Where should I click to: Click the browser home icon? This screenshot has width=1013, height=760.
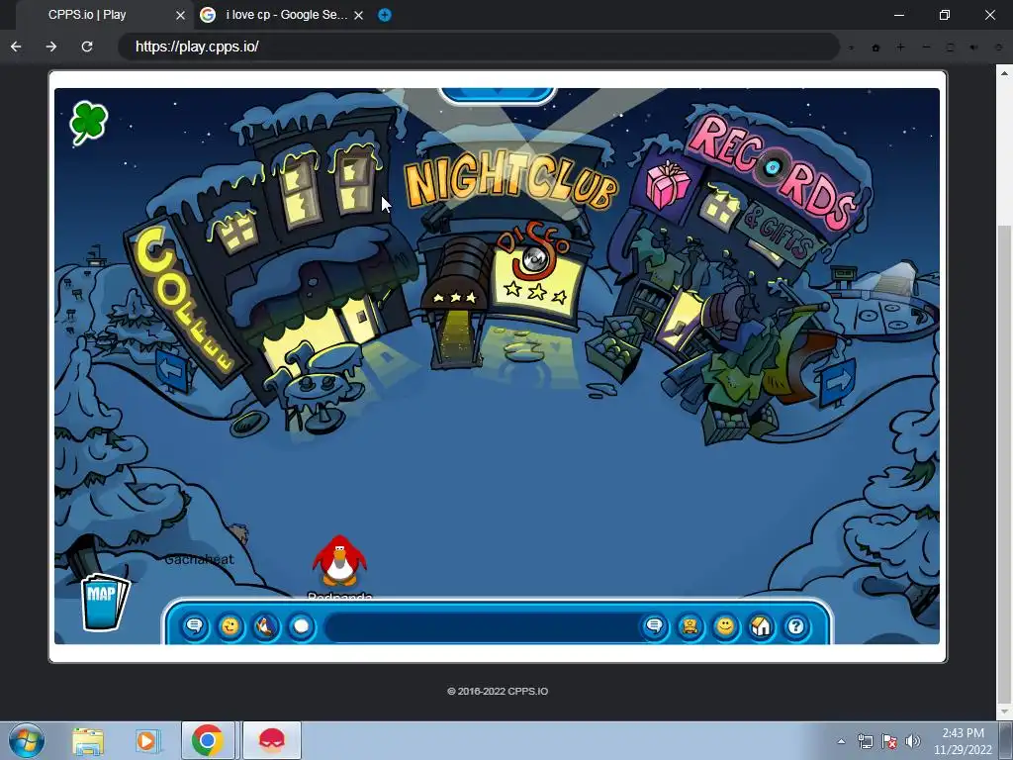click(876, 47)
